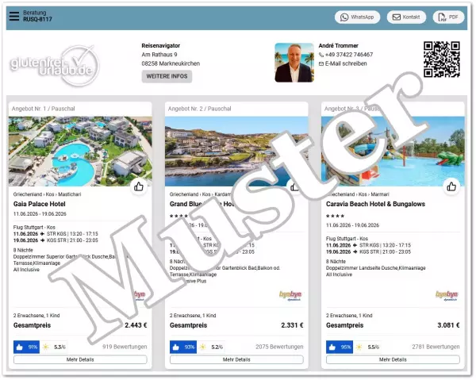
Task: Open Gaia Palace Hotel photo
Action: pyautogui.click(x=80, y=151)
